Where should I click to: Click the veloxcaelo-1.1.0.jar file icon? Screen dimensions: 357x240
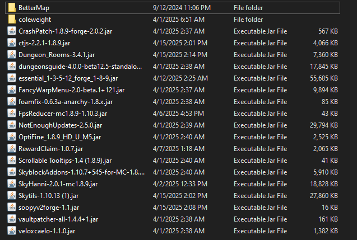(12, 231)
